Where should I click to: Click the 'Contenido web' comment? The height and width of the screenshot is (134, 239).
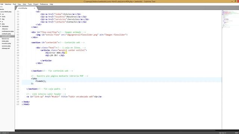click(72, 42)
